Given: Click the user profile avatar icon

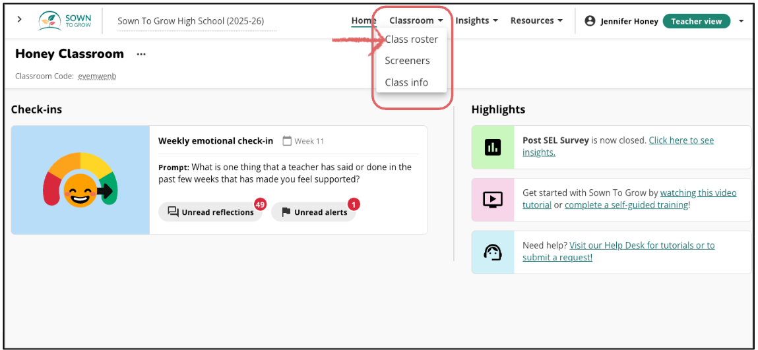Looking at the screenshot, I should [x=590, y=21].
